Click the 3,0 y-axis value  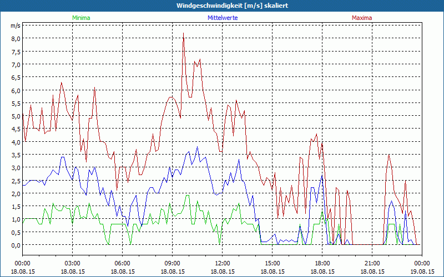pos(16,168)
